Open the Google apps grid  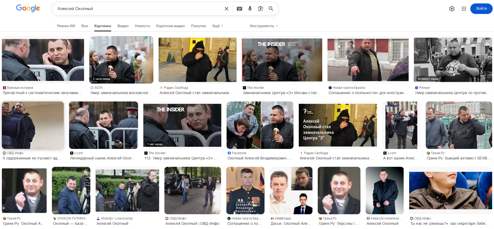point(464,9)
